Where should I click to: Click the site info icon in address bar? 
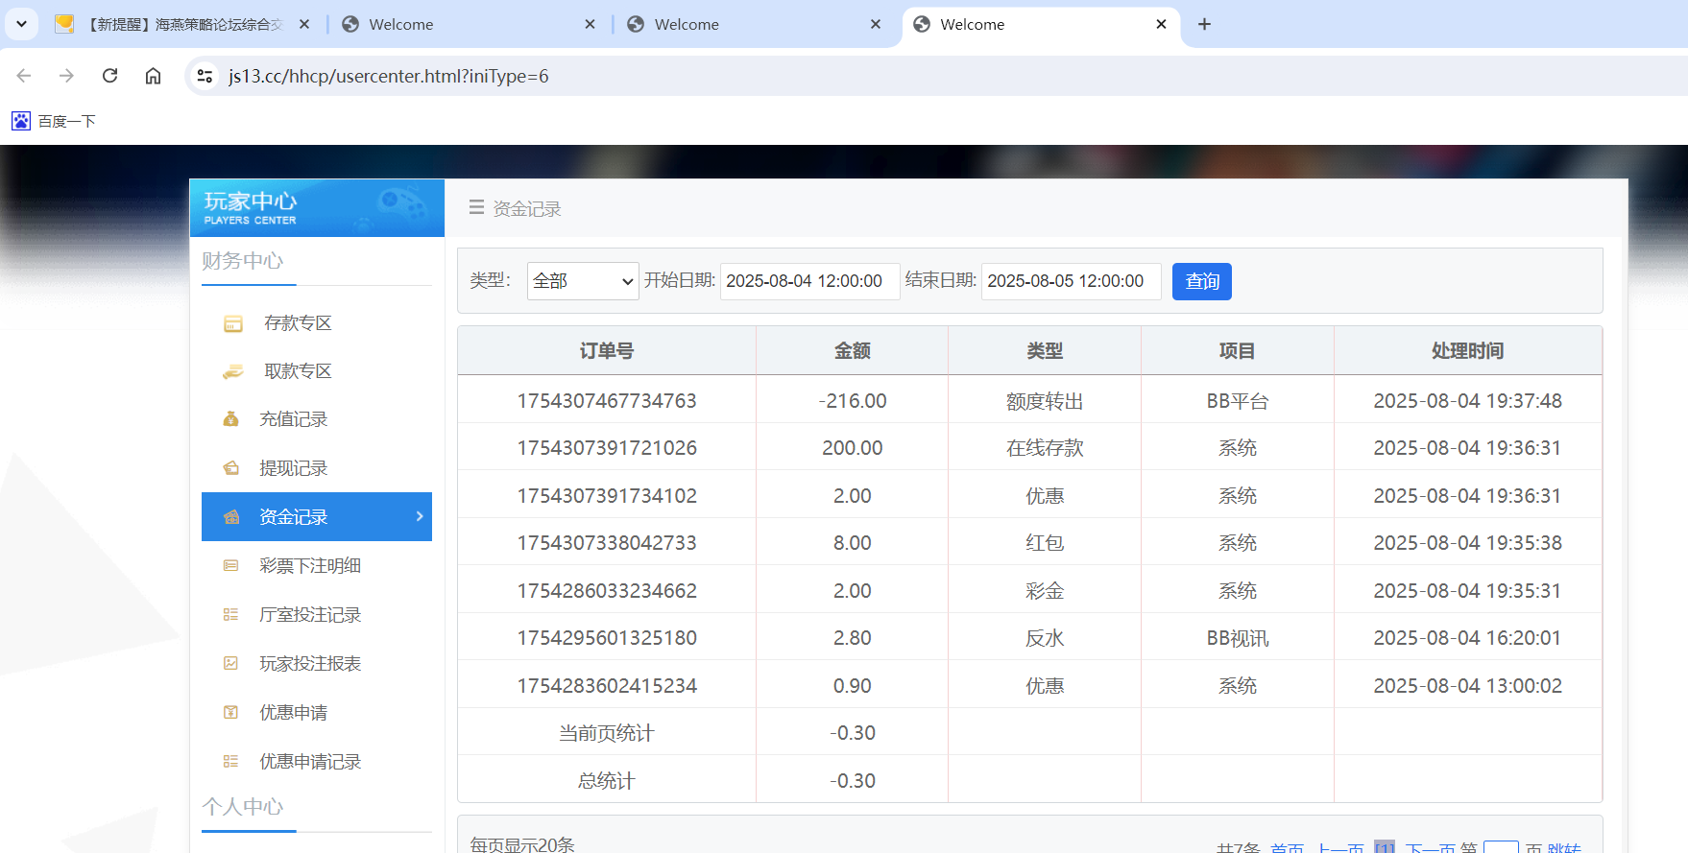tap(205, 76)
